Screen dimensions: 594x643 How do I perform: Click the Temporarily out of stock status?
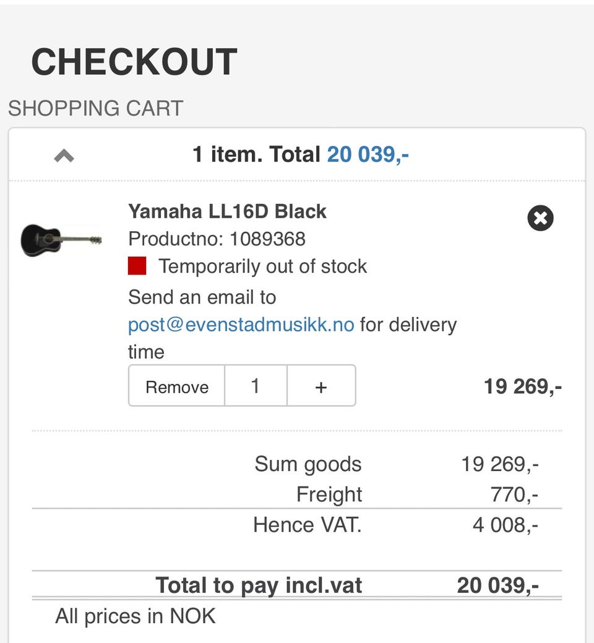pyautogui.click(x=262, y=266)
